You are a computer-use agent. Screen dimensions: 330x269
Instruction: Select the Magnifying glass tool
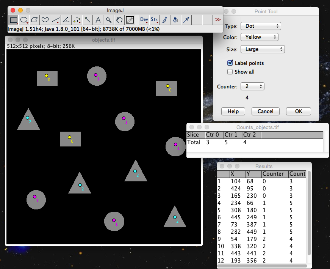109,20
